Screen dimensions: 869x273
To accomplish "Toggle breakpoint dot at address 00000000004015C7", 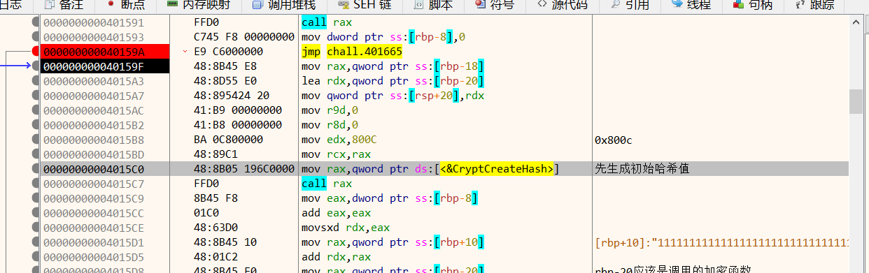I will point(36,184).
